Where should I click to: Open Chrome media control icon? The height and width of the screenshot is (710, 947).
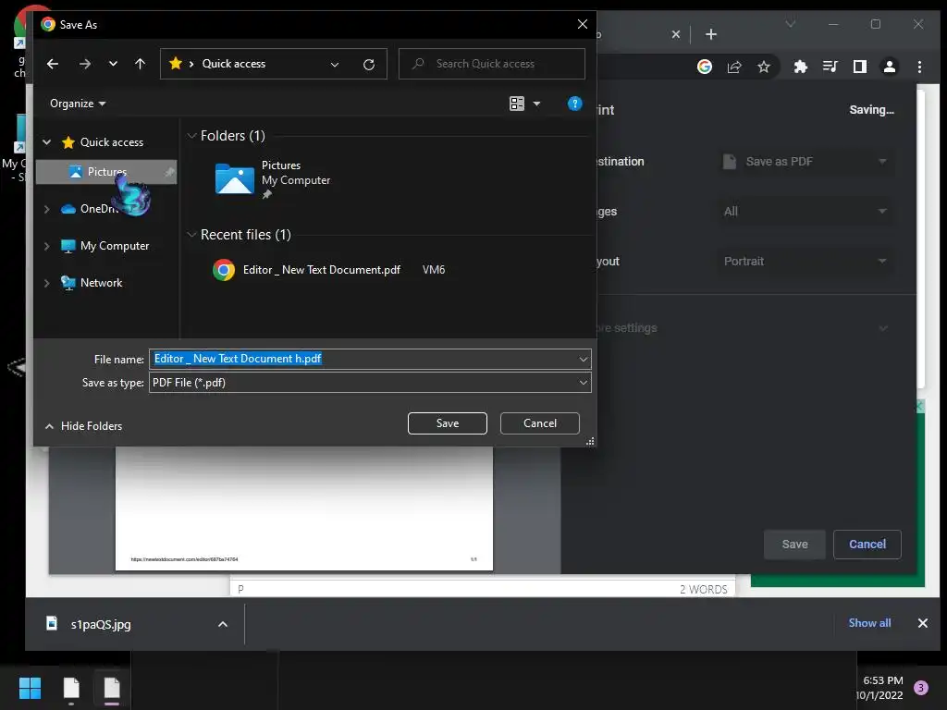(830, 67)
